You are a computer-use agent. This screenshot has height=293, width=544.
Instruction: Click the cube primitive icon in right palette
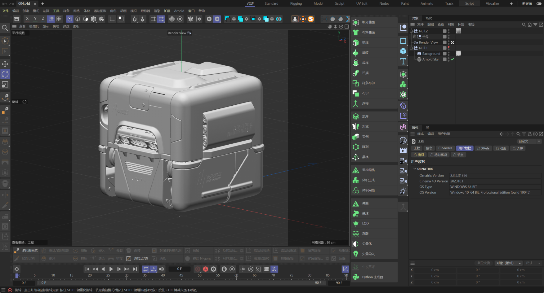pos(403,51)
